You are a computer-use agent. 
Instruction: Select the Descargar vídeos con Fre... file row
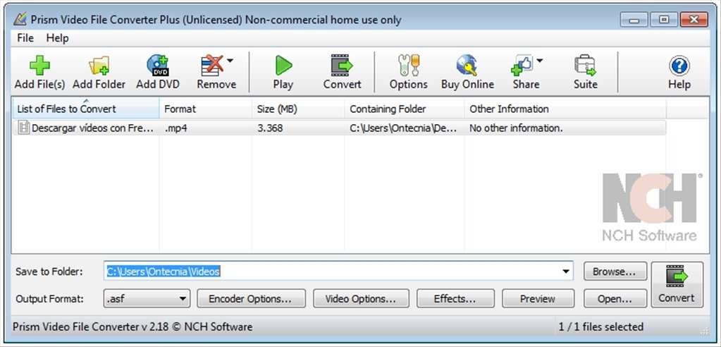(339, 128)
